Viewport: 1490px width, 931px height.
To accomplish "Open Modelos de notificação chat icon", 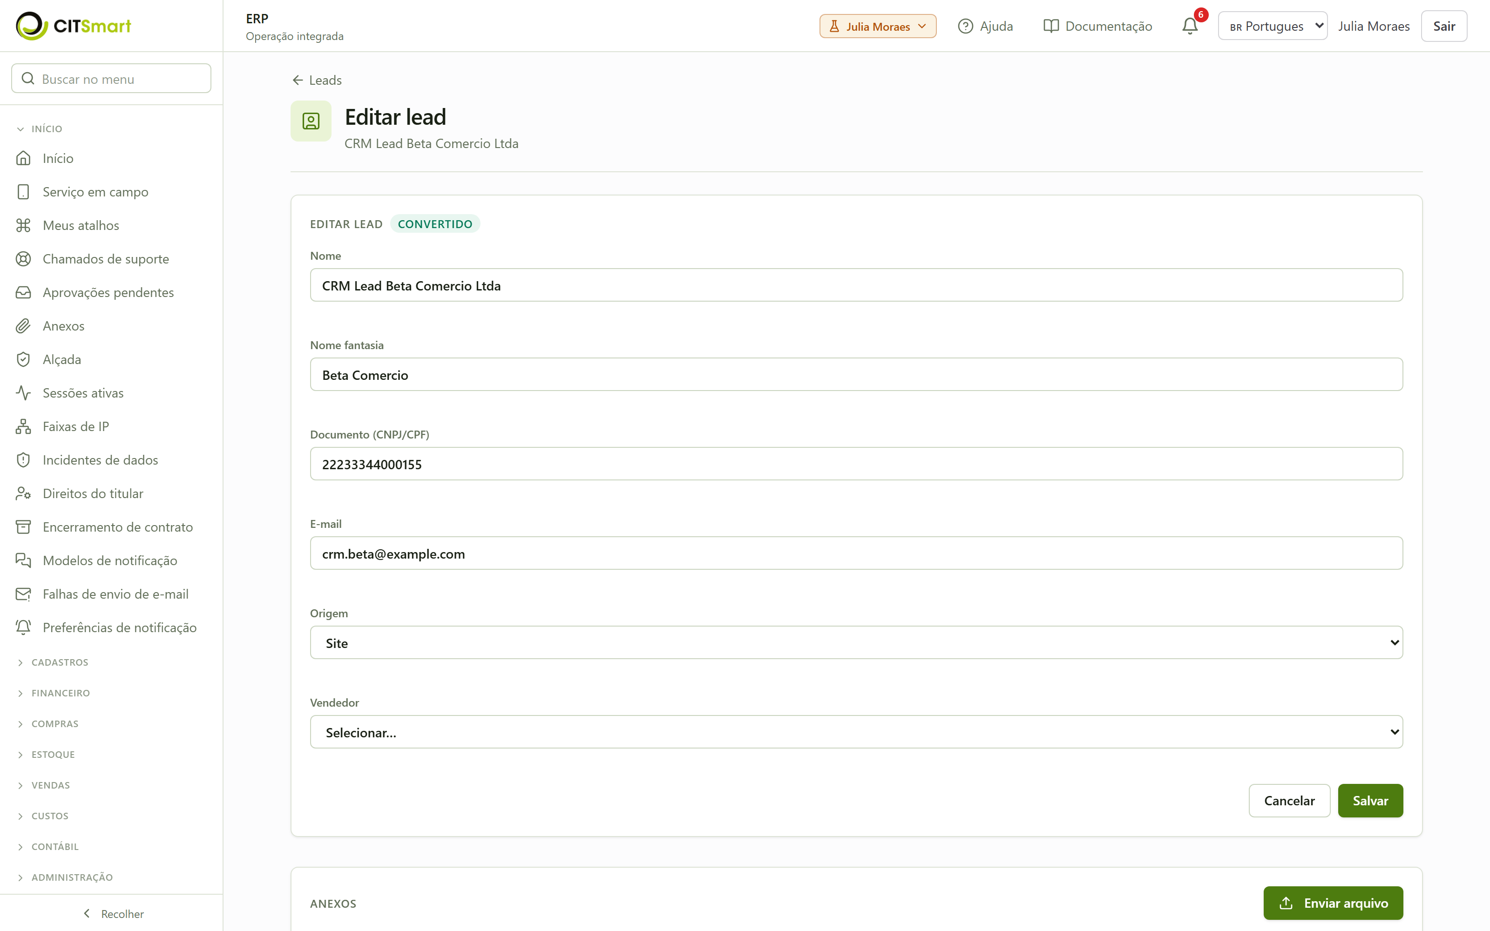I will click(x=23, y=561).
